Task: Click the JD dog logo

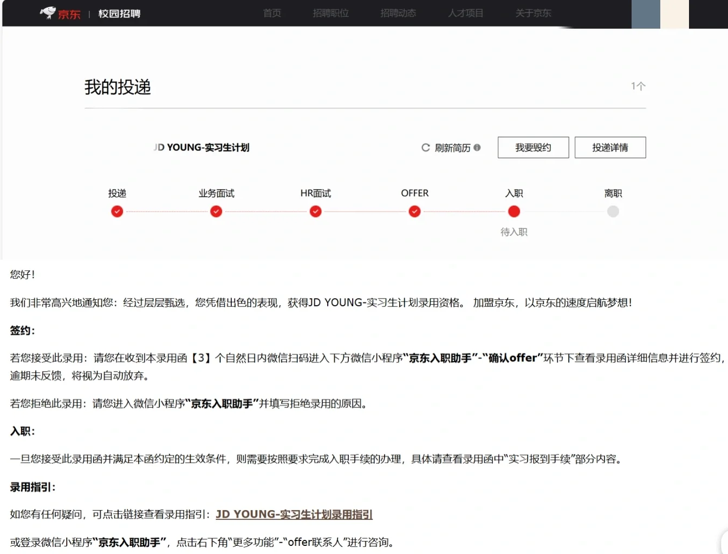Action: click(48, 12)
